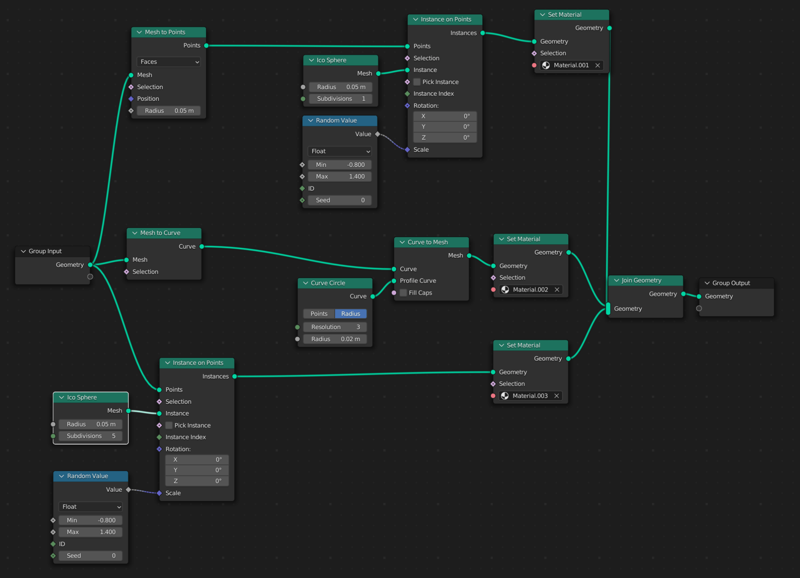Open the Float type dropdown in the top Random Value

click(x=340, y=151)
